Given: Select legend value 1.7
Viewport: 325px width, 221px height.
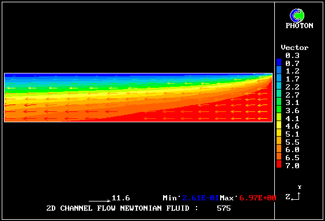Looking at the screenshot, I should point(292,79).
